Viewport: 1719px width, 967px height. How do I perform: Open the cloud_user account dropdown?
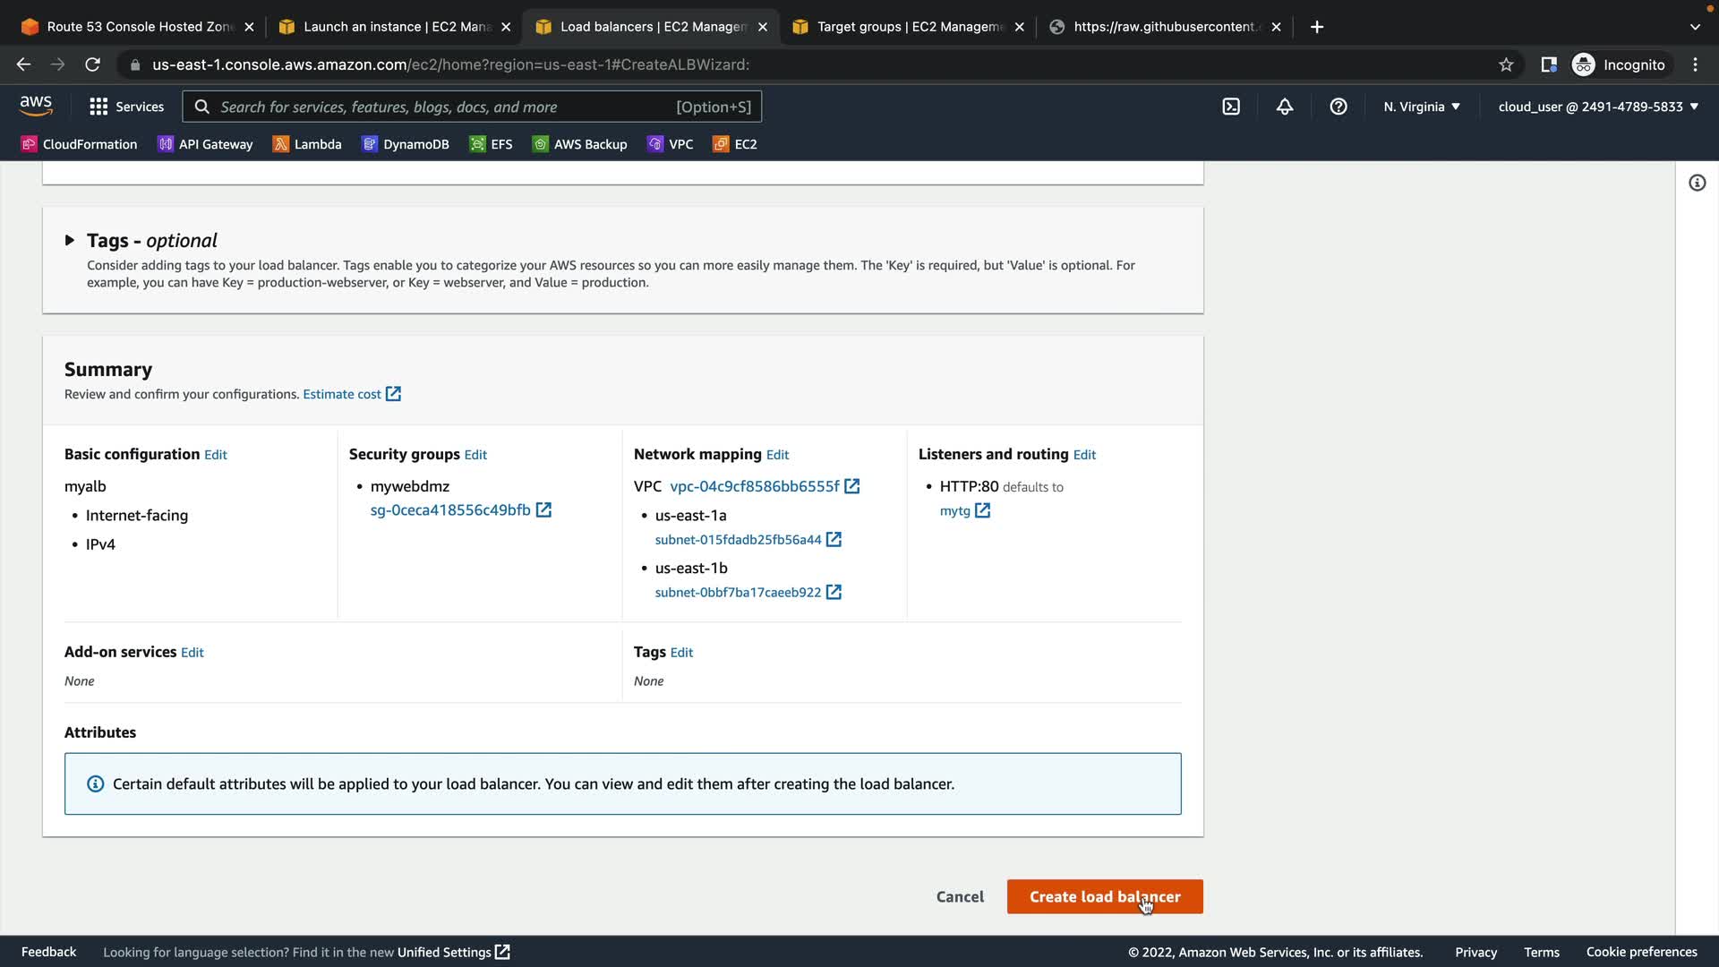pyautogui.click(x=1598, y=107)
